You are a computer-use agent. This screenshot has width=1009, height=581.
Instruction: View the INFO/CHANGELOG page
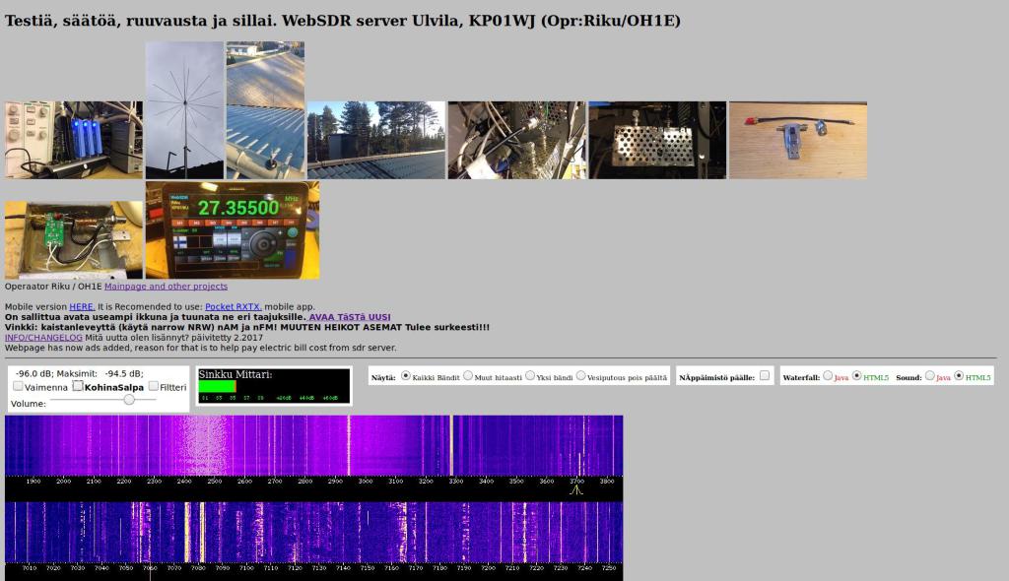[43, 336]
